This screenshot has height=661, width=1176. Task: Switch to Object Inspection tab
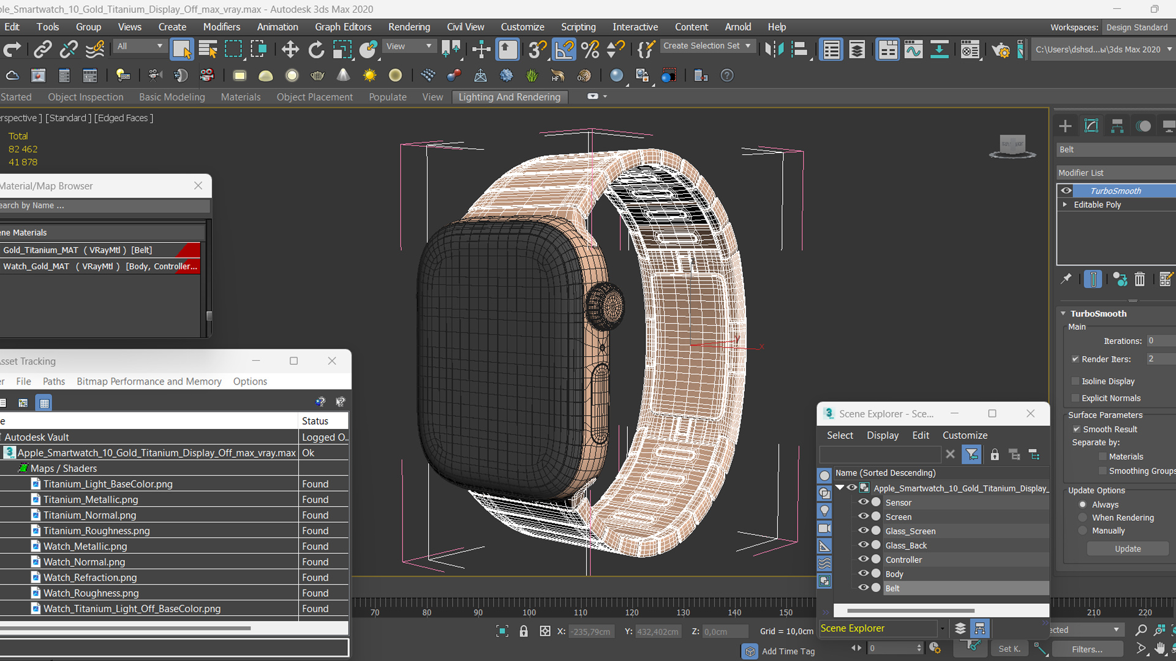(x=86, y=97)
